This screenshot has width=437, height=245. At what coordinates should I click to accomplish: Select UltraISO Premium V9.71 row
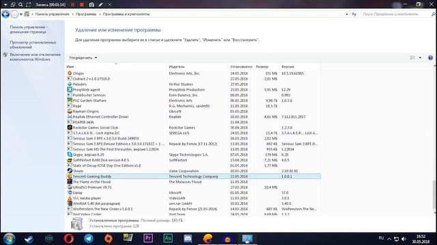tap(193, 187)
